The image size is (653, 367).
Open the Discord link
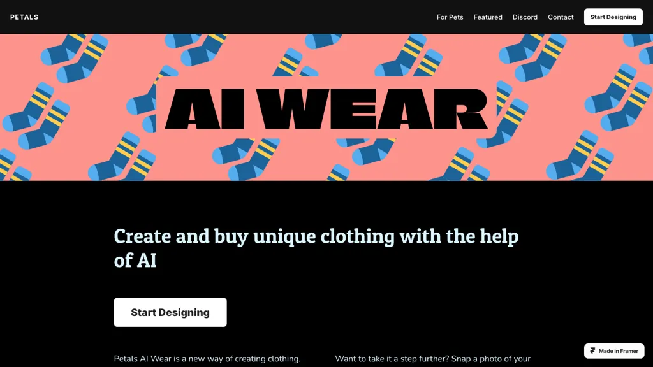525,17
